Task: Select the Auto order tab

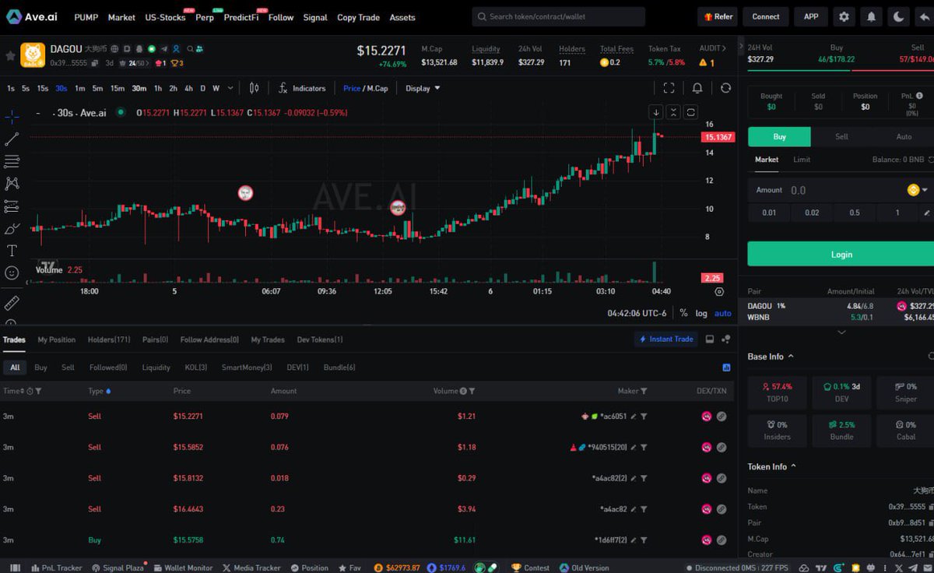Action: (904, 137)
